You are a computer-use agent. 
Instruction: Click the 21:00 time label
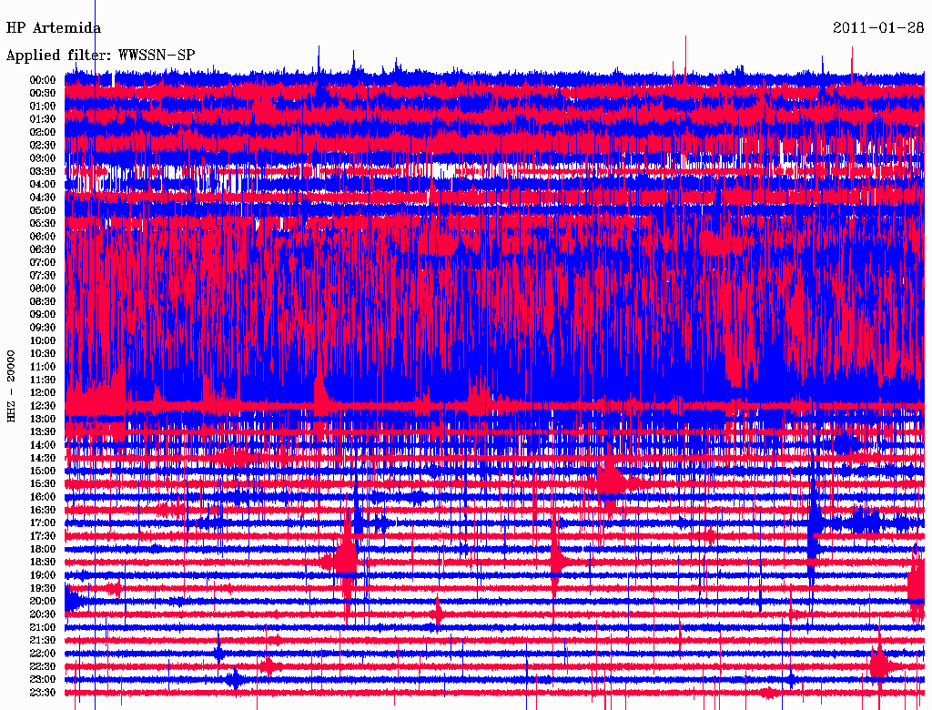[x=43, y=627]
